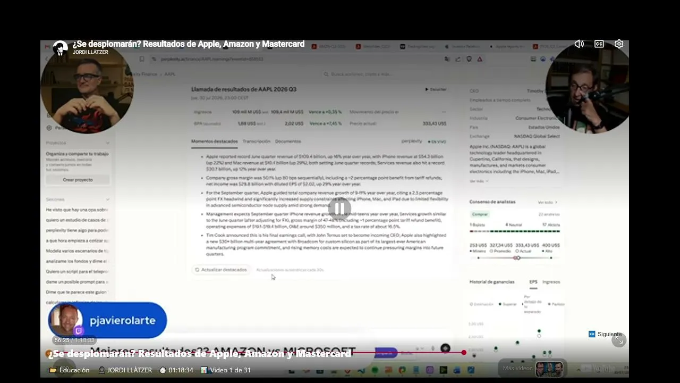Click the Comprar consensus badge
The image size is (680, 383).
pyautogui.click(x=480, y=214)
